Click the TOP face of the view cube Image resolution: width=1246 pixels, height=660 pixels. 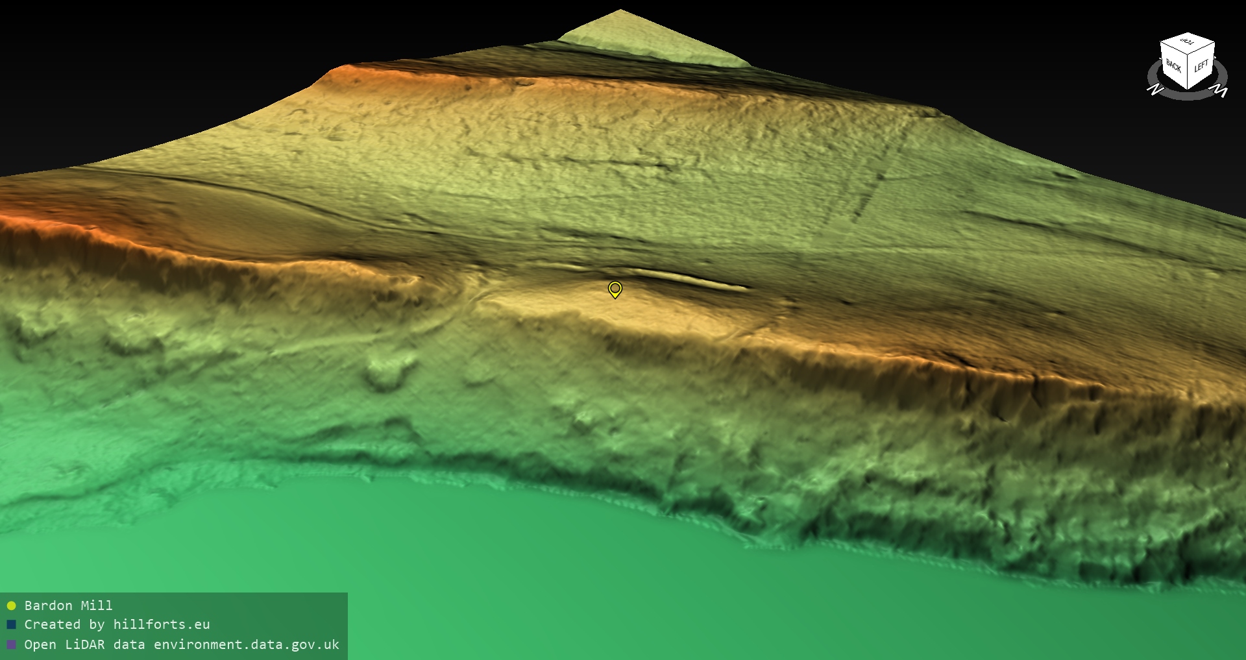(x=1188, y=43)
